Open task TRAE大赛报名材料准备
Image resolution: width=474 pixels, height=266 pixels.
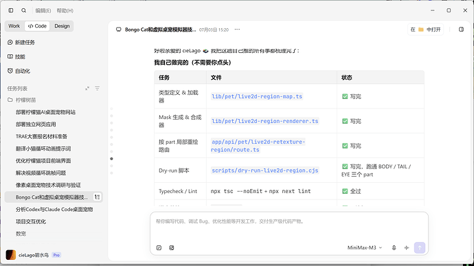click(41, 137)
